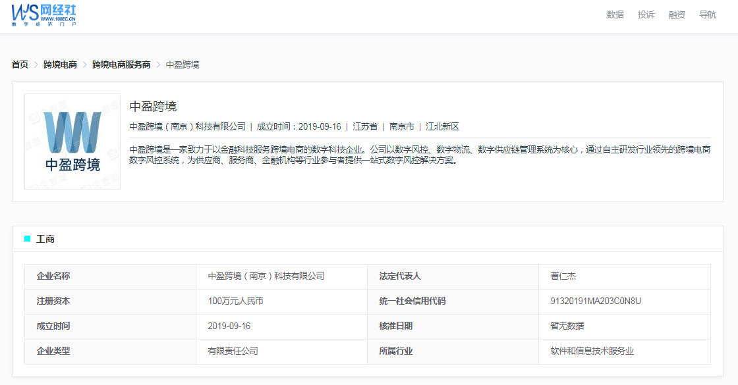Click the full name 中盈跨境（南京）科技有限公司 under title
This screenshot has height=385, width=738.
tap(187, 126)
